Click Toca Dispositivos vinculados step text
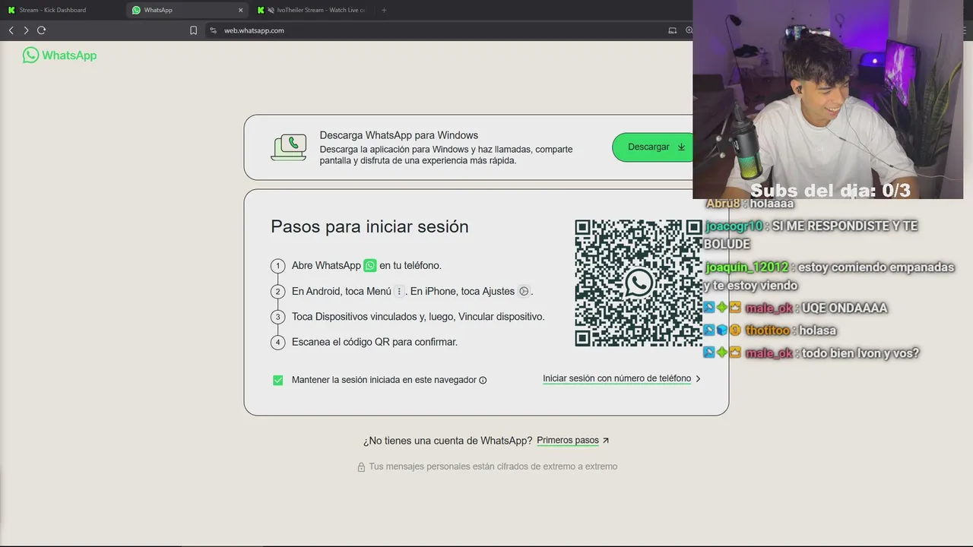The image size is (973, 547). coord(418,316)
